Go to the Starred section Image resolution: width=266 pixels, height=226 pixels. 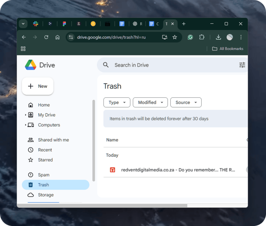45,160
